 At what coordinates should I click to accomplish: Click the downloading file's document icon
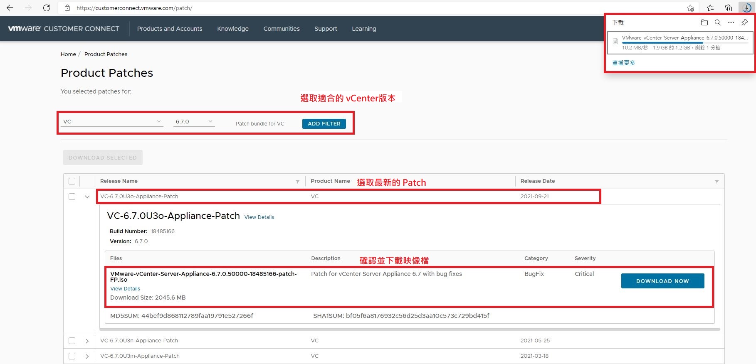click(x=615, y=41)
